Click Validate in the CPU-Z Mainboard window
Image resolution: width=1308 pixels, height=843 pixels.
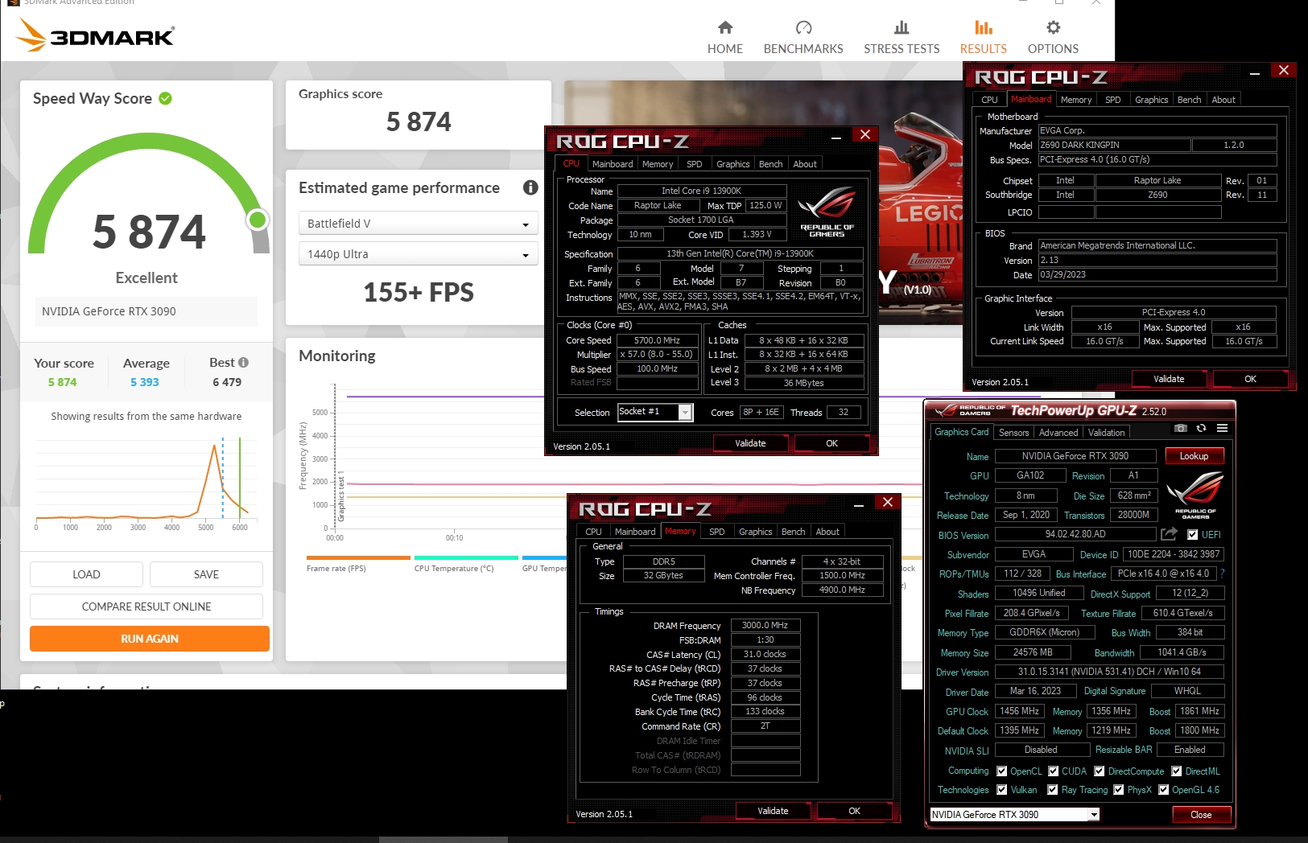tap(1169, 379)
